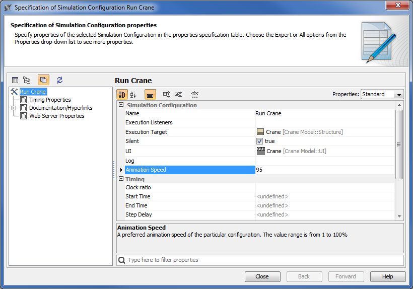Viewport: 413px width, 289px height.
Task: Click the Name value Run Crane
Action: coord(268,113)
